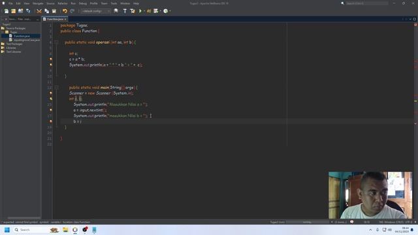
Task: Minimize the Projects panel
Action: click(38, 19)
